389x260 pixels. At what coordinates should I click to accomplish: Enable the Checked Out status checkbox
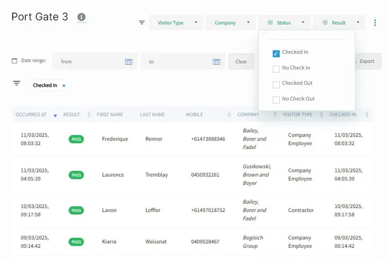point(276,84)
